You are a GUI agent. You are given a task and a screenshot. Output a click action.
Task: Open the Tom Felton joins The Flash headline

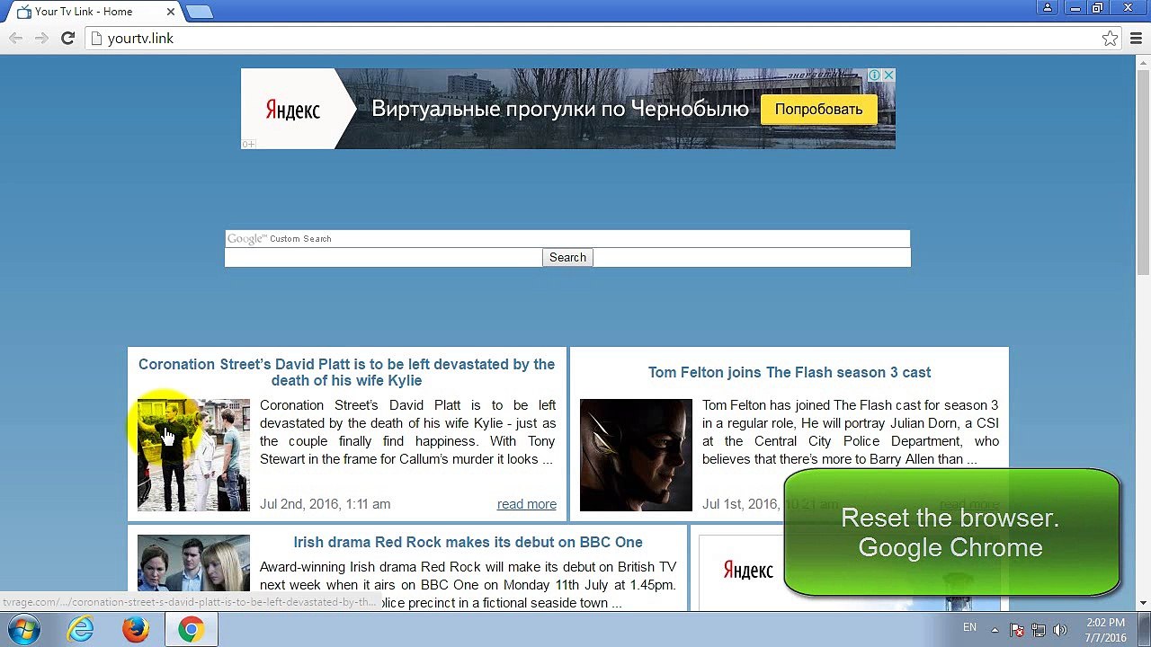(790, 372)
